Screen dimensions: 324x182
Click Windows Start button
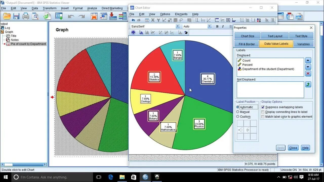point(6,177)
